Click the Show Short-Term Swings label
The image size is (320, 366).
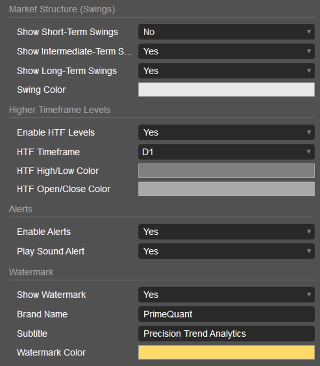pos(67,32)
